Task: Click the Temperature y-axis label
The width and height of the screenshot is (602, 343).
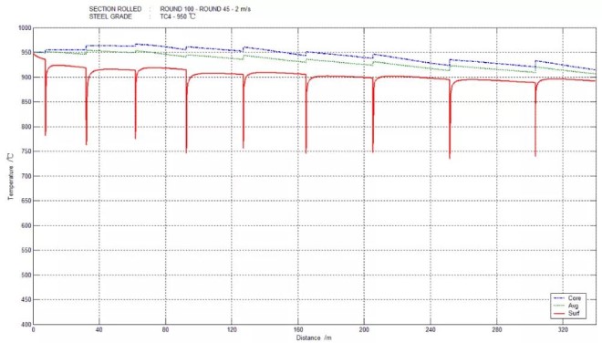Action: pyautogui.click(x=10, y=176)
